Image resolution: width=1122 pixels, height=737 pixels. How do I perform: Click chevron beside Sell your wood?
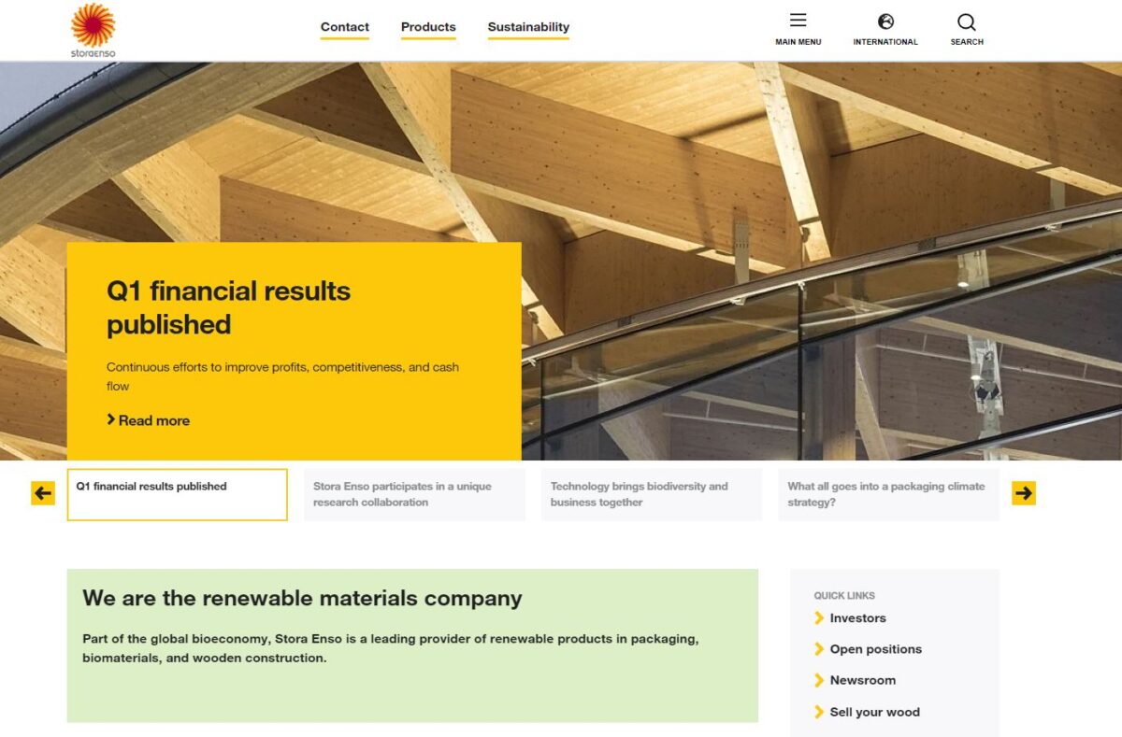[x=819, y=712]
